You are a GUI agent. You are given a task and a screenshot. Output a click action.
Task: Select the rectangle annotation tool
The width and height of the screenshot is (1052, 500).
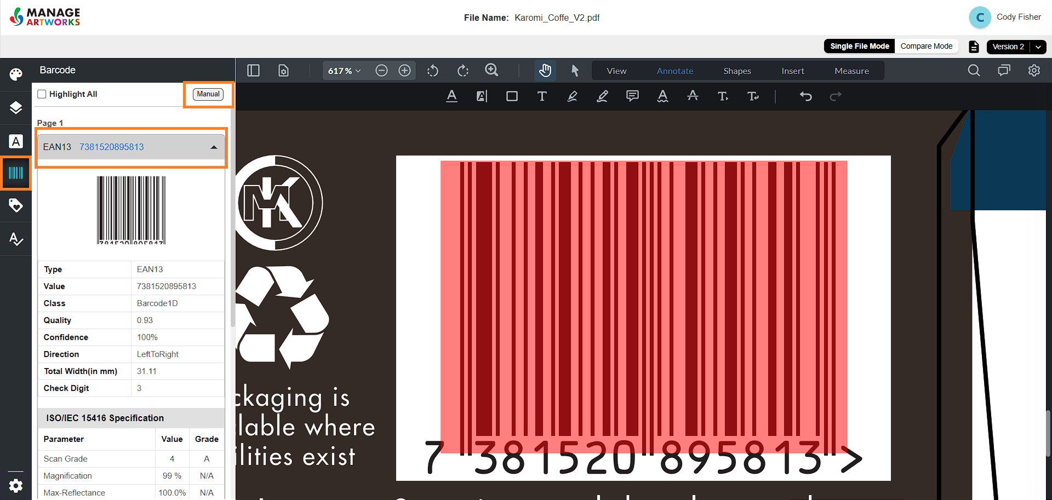tap(512, 96)
